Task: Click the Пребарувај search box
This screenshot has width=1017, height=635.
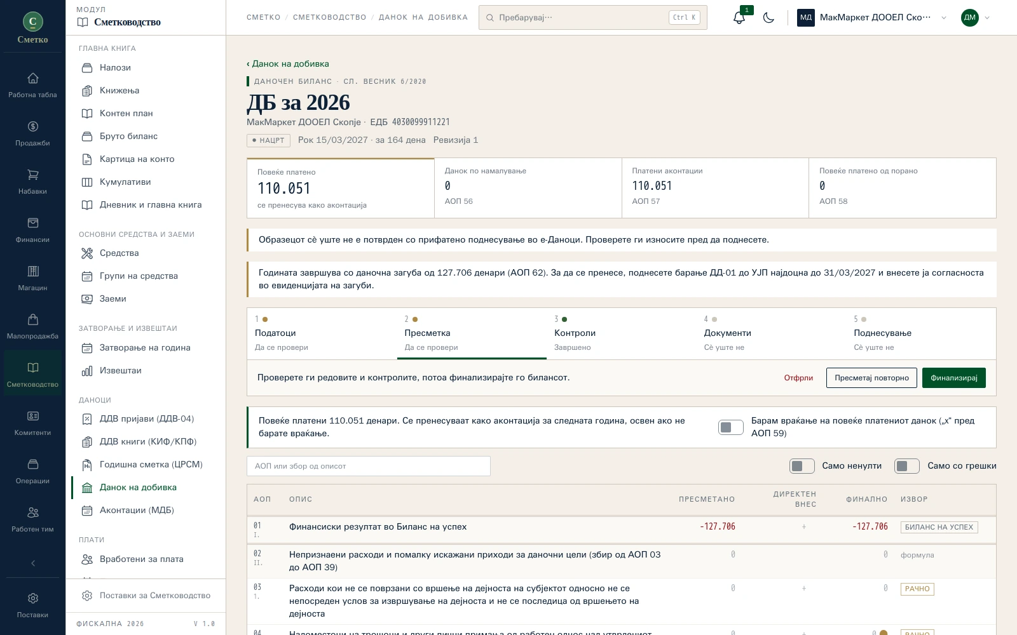Action: [x=592, y=18]
